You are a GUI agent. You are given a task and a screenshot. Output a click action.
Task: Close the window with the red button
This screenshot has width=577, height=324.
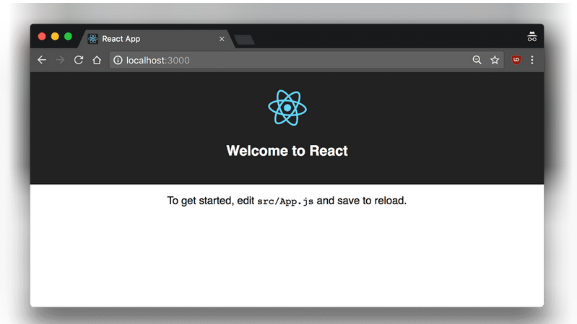click(x=42, y=36)
